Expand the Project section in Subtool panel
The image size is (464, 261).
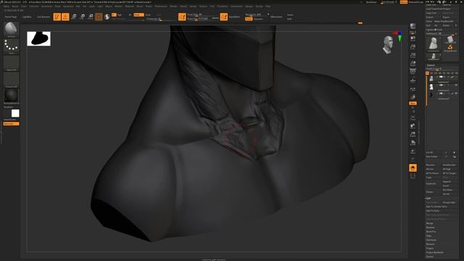pyautogui.click(x=430, y=248)
